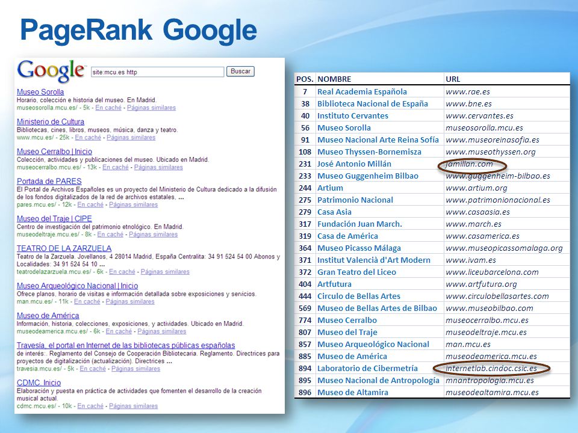Select Fundación Juan March. table cell
578x433 pixels.
click(360, 224)
